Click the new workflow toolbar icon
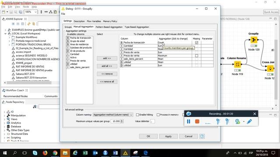The height and width of the screenshot is (157, 280). coord(3,12)
